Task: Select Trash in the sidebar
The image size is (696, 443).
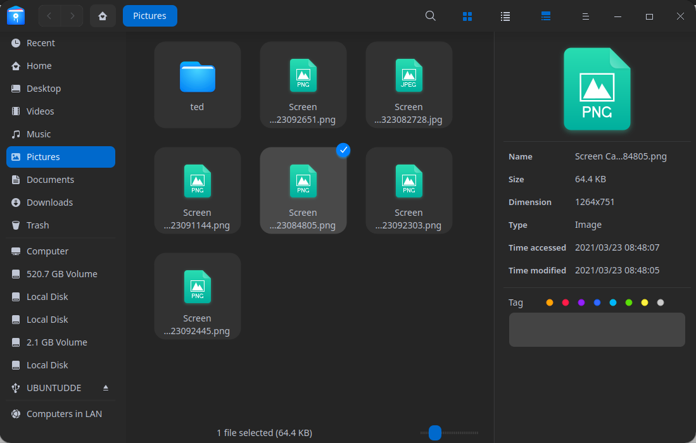Action: pyautogui.click(x=37, y=225)
